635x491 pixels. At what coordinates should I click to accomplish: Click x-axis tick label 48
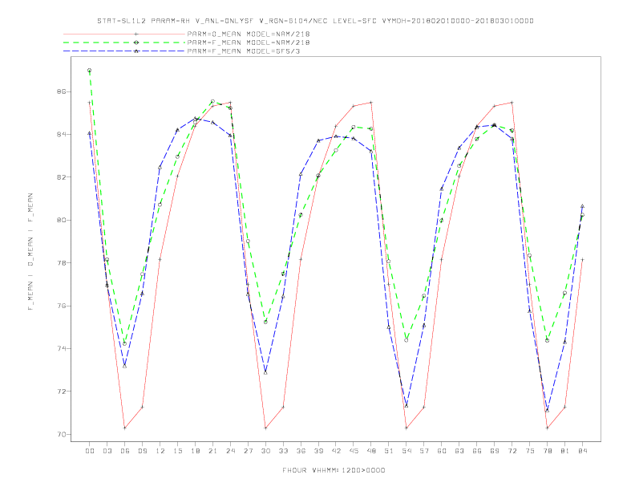(371, 451)
